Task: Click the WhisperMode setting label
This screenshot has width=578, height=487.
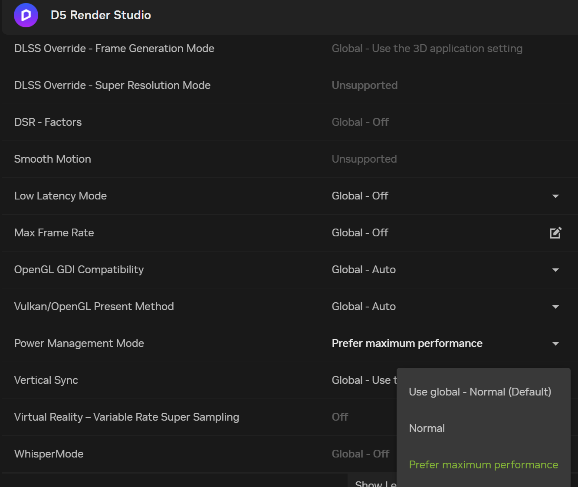Action: click(49, 454)
